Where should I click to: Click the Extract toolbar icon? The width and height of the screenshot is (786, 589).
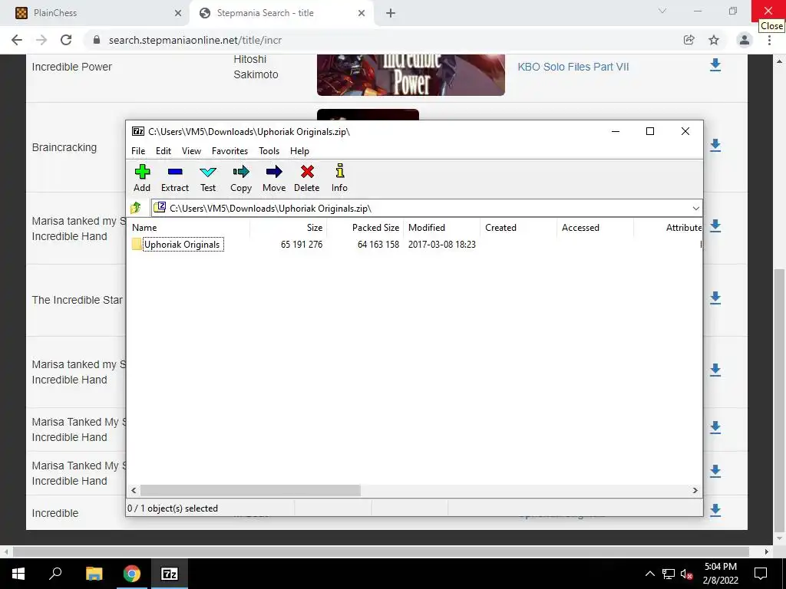pos(174,178)
